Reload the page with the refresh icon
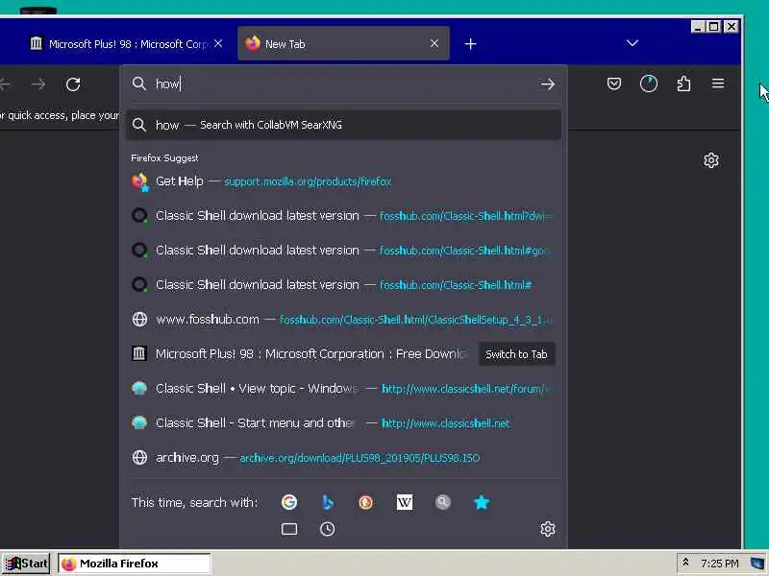 (73, 84)
